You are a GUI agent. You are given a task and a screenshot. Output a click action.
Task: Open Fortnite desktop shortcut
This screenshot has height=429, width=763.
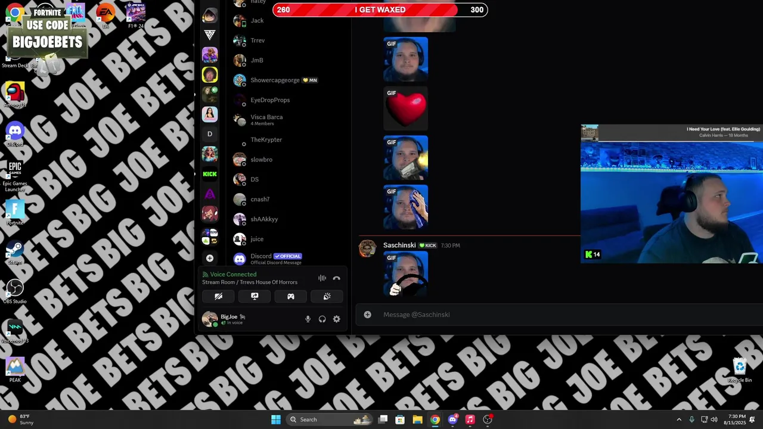click(15, 213)
